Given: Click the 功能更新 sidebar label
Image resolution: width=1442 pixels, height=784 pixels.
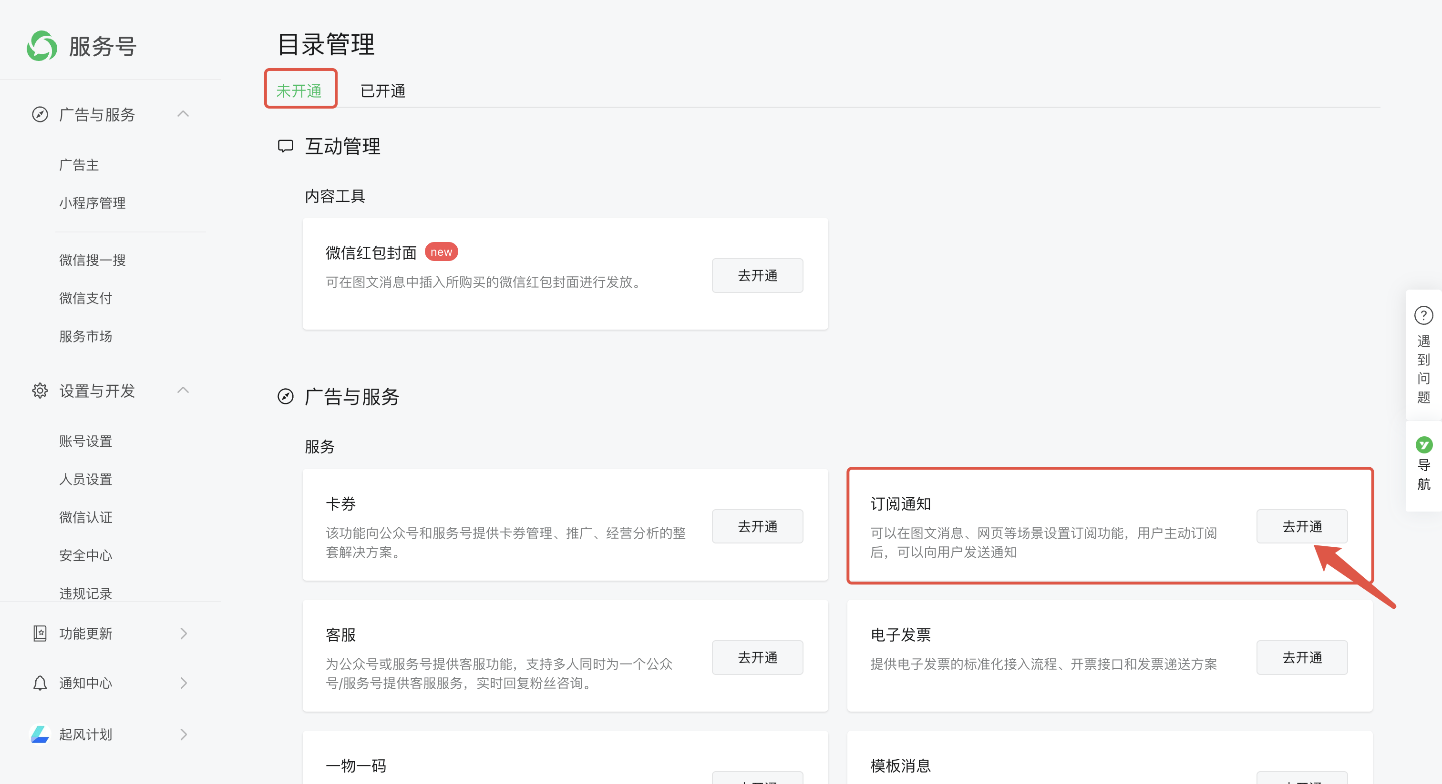Looking at the screenshot, I should click(x=86, y=633).
